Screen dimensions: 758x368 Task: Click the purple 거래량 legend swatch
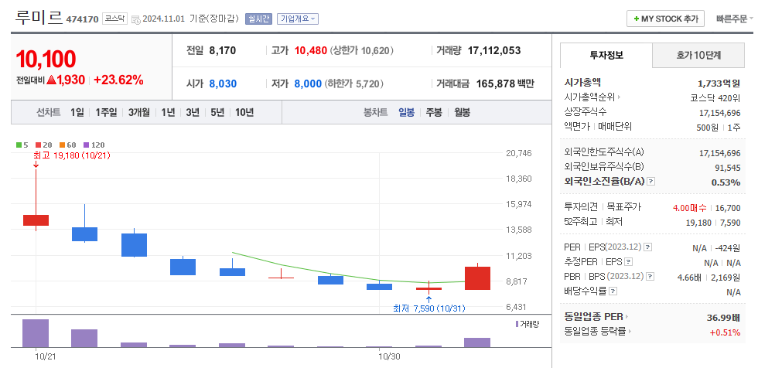[x=517, y=324]
